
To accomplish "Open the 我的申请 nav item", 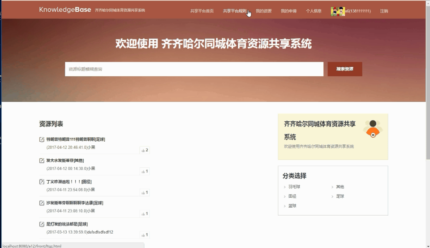I will click(x=288, y=11).
